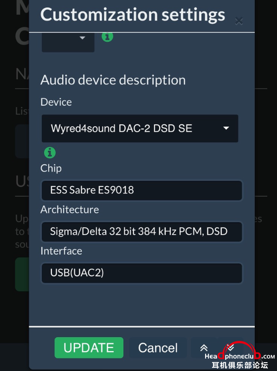Click the Device label
This screenshot has width=277, height=371.
[56, 102]
